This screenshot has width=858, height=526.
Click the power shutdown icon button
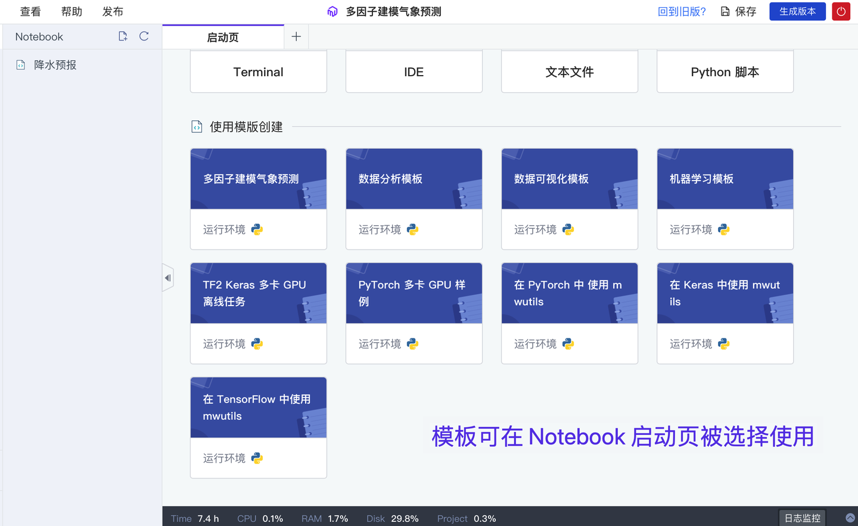coord(841,11)
